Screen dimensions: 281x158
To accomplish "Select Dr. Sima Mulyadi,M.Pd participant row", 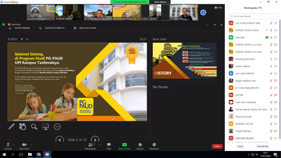I will point(253,88).
